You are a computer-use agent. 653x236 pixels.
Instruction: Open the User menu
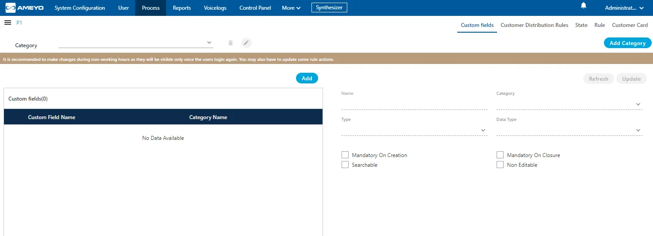coord(124,8)
